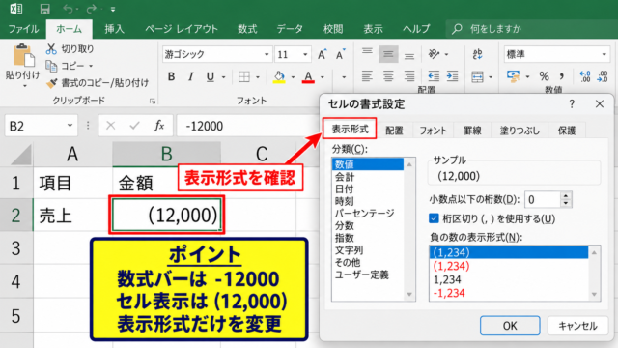Image resolution: width=618 pixels, height=348 pixels.
Task: Click the Wrap Text icon
Action: tap(477, 54)
